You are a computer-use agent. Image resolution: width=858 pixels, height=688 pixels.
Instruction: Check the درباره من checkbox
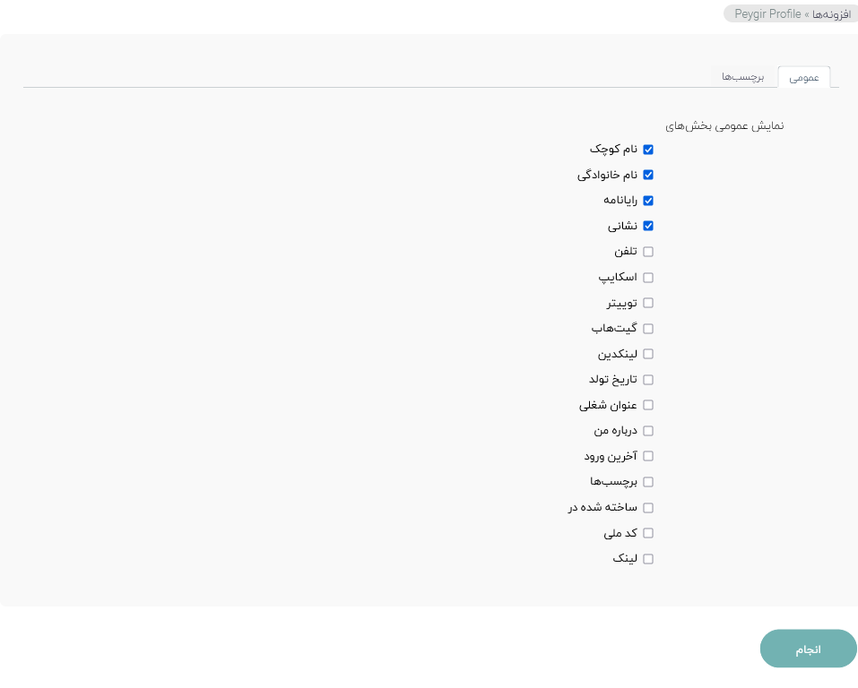tap(648, 431)
